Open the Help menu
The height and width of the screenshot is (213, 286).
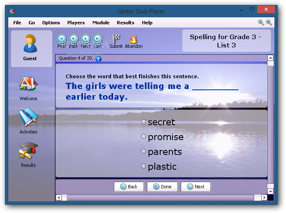pos(147,23)
